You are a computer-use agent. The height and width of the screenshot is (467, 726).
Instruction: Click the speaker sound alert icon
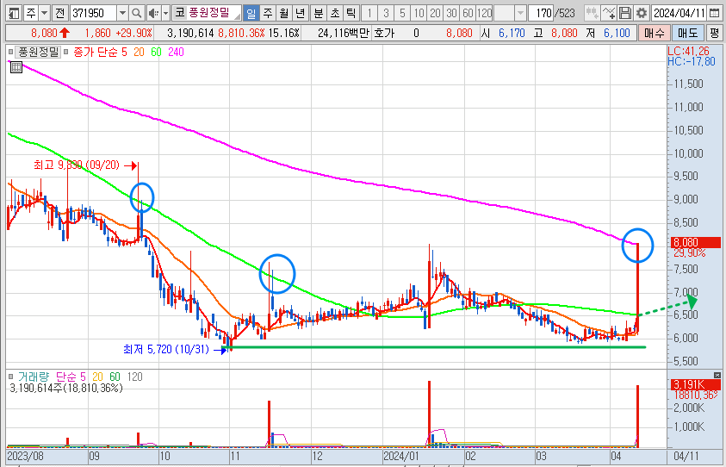[x=152, y=13]
